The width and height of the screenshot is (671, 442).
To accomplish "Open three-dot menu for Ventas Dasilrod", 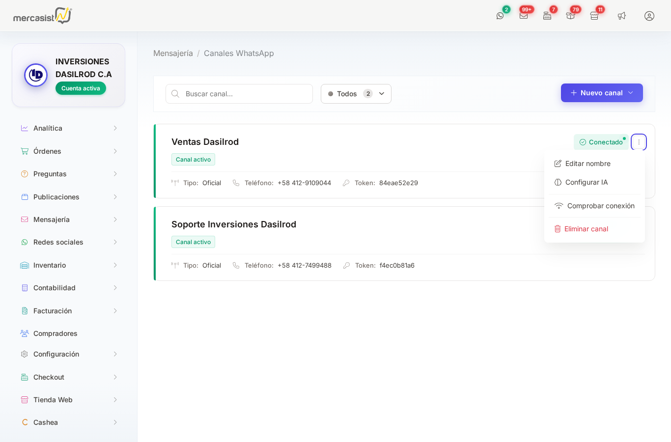I will click(639, 142).
